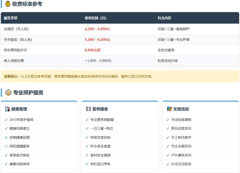Image resolution: width=240 pixels, height=173 pixels.
Task: Click the 费用范围 (月) column header
Action: tap(96, 18)
